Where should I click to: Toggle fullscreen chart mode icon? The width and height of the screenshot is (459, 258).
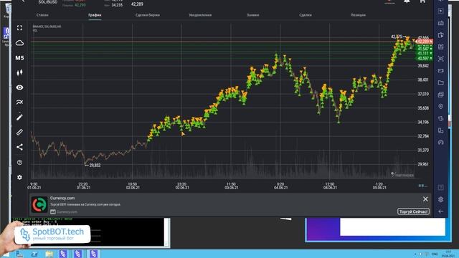point(19,28)
